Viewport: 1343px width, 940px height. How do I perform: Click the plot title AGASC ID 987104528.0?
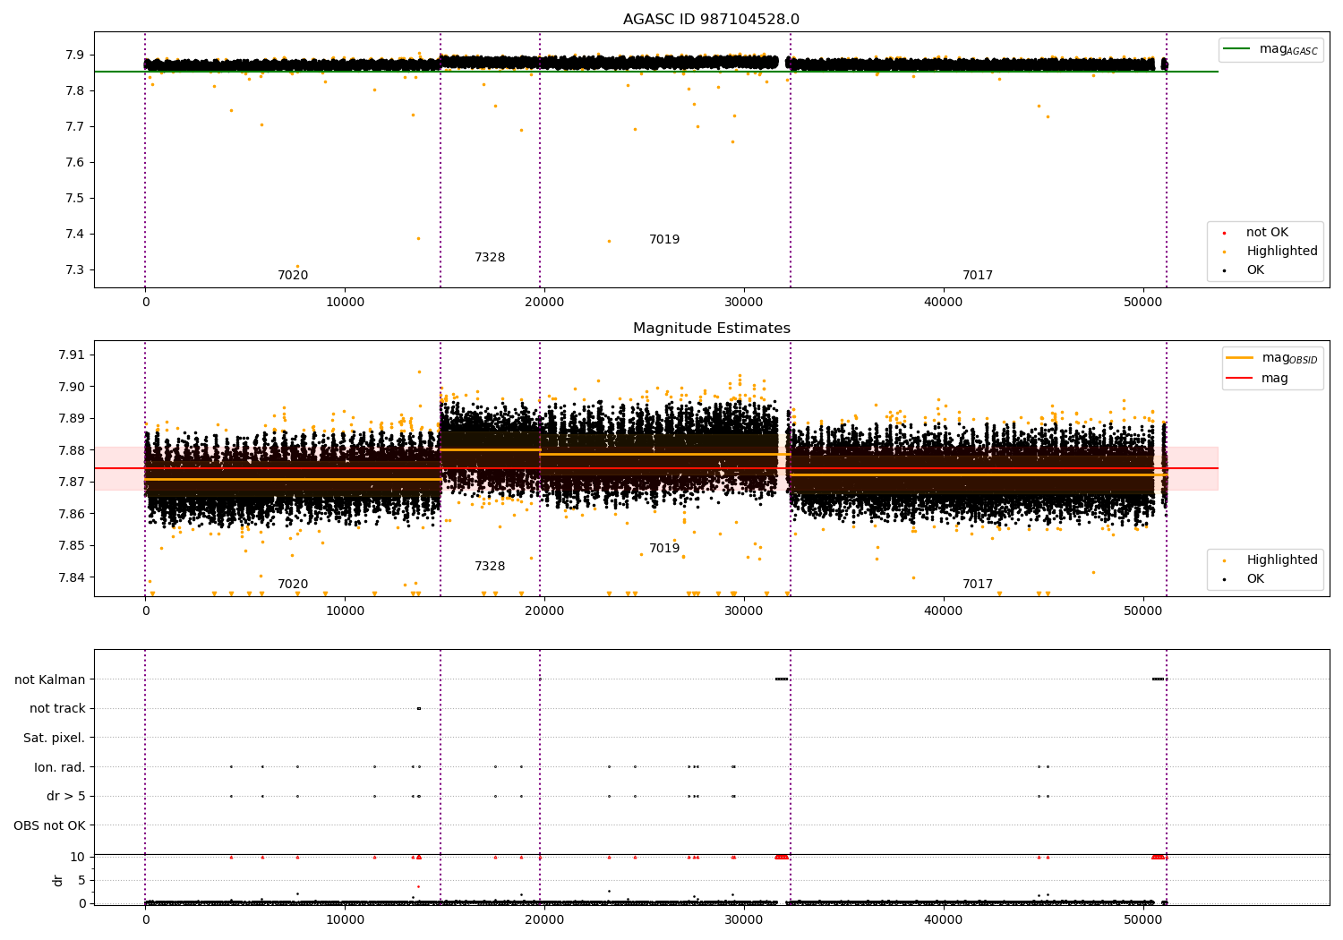pyautogui.click(x=711, y=20)
